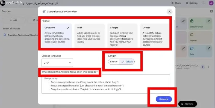Open the account avatar menu

[x=211, y=3]
